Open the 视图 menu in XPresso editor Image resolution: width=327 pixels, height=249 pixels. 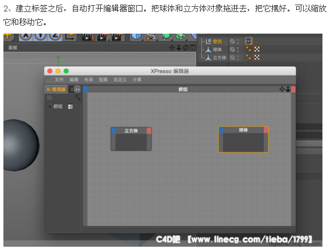103,79
